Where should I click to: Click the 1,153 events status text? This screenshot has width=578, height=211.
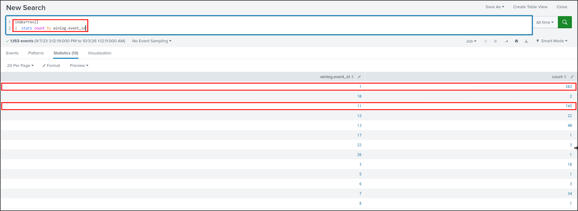click(x=22, y=41)
